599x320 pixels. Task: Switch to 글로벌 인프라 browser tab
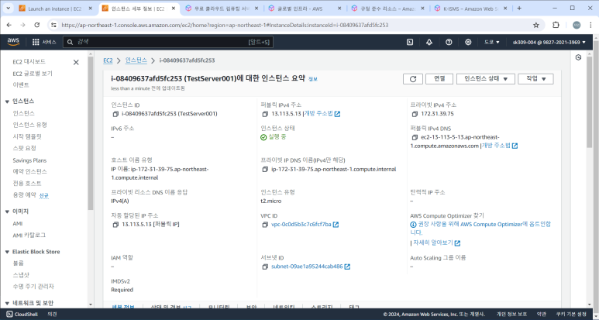[305, 9]
